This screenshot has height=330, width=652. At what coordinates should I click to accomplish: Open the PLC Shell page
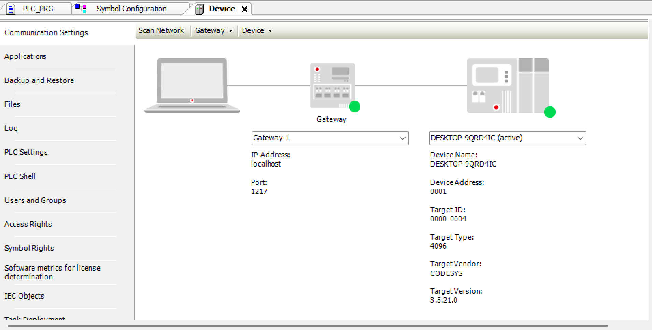(20, 176)
